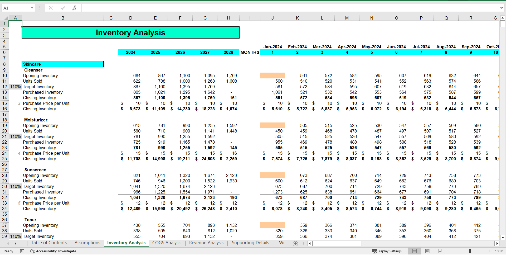Click the macro recording status bar icon

tap(22, 251)
